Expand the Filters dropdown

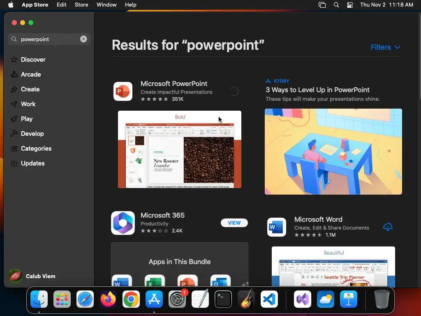[x=386, y=47]
